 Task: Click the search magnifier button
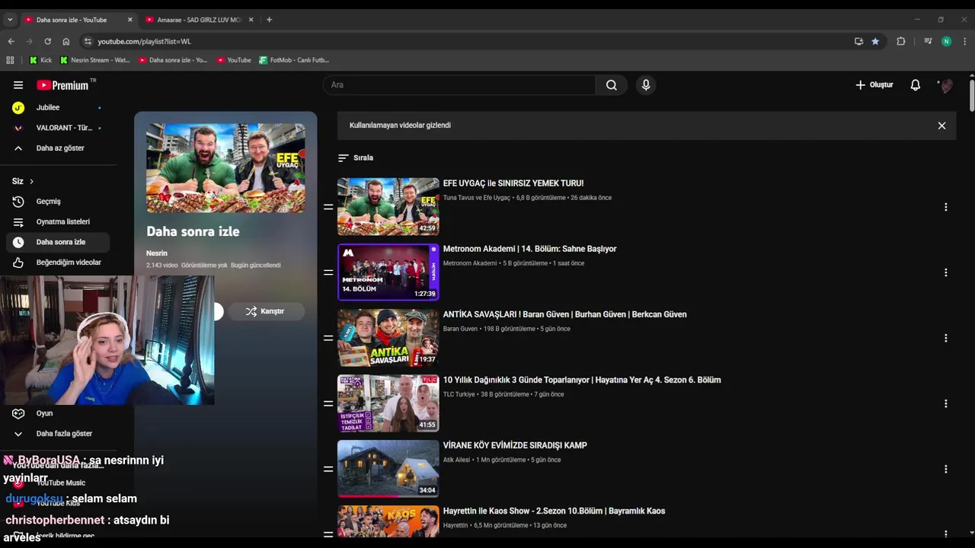point(611,85)
